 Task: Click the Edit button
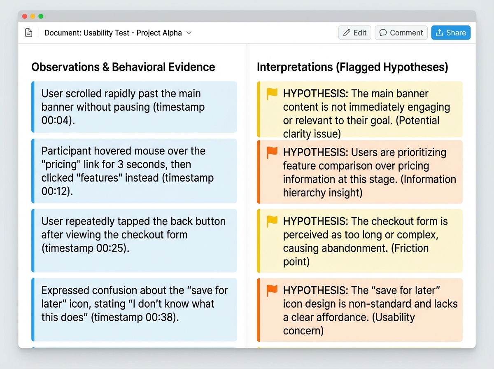click(354, 33)
